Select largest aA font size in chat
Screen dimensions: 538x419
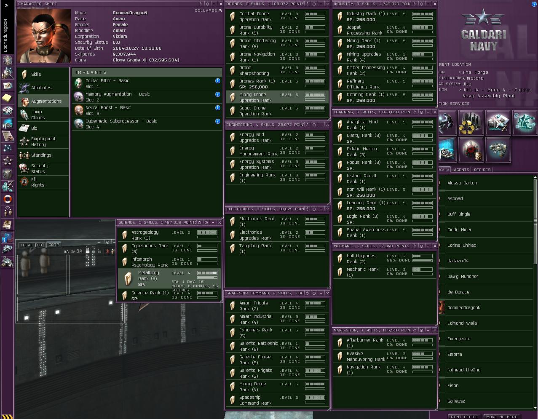pos(79,251)
